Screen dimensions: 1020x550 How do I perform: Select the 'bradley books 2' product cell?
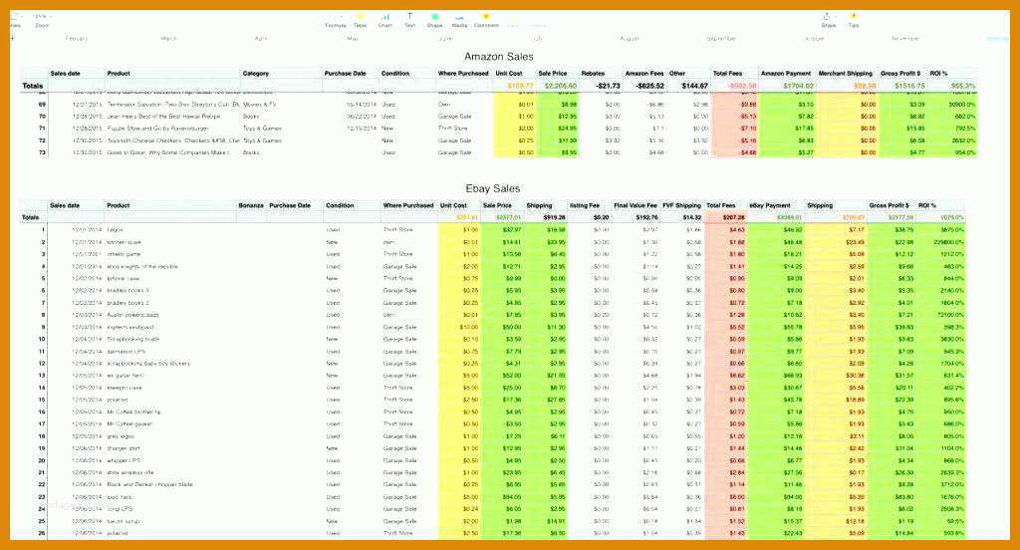(x=128, y=303)
